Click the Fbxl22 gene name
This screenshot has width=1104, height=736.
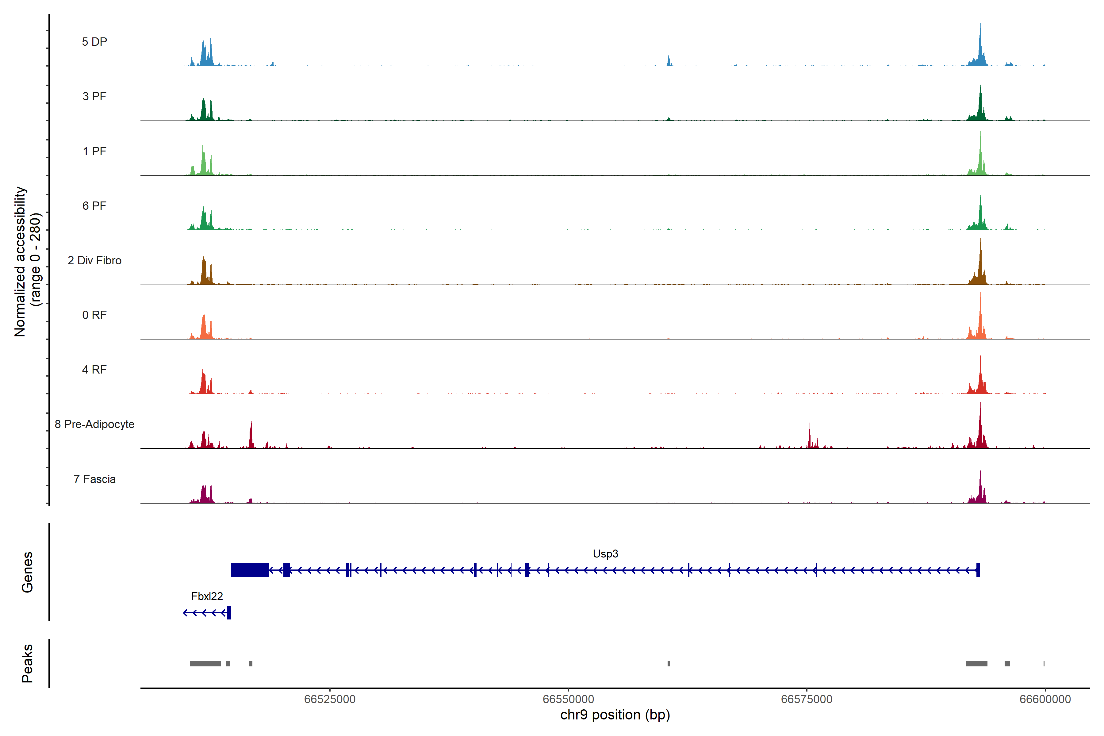pyautogui.click(x=206, y=596)
